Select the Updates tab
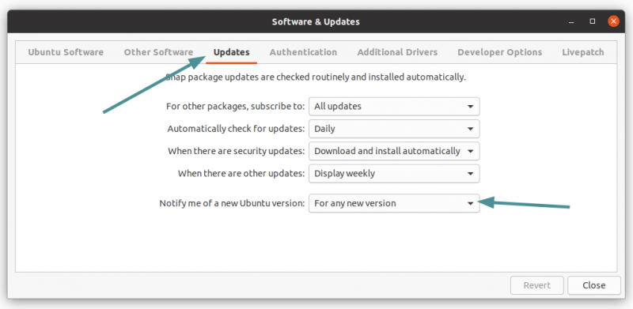This screenshot has width=633, height=309. [231, 52]
